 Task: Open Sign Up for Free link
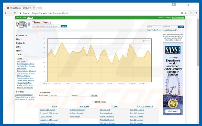154,30
